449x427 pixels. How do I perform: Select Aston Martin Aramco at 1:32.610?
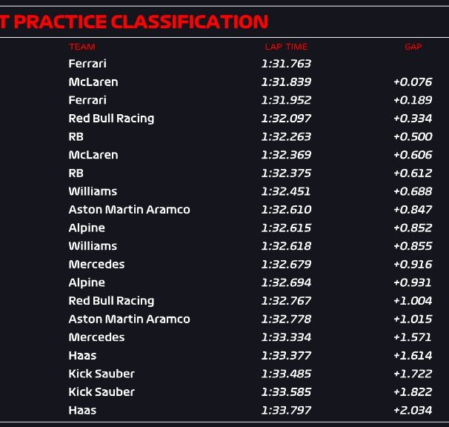click(x=129, y=210)
